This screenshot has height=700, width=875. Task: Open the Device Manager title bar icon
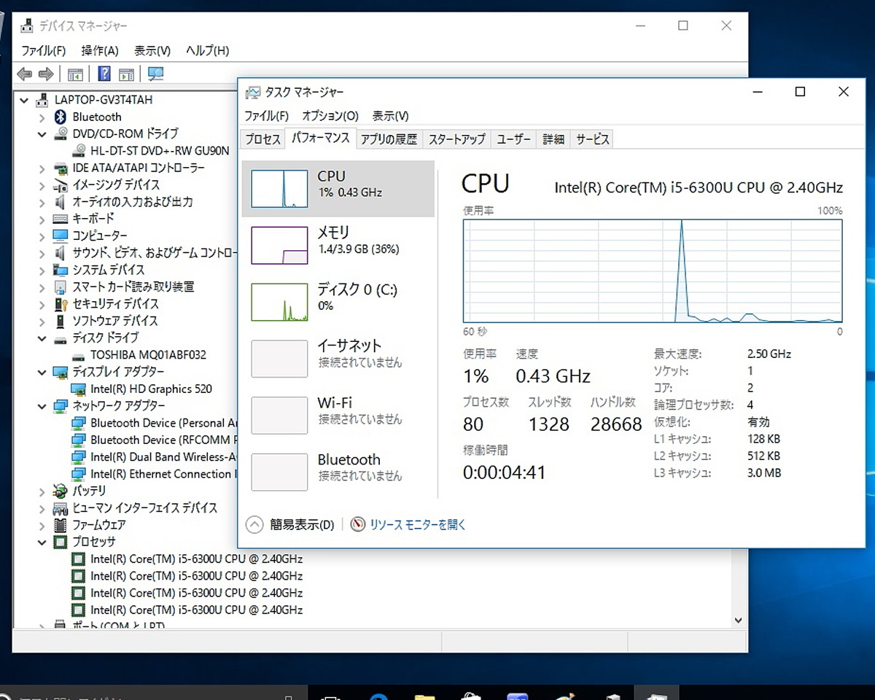point(26,26)
